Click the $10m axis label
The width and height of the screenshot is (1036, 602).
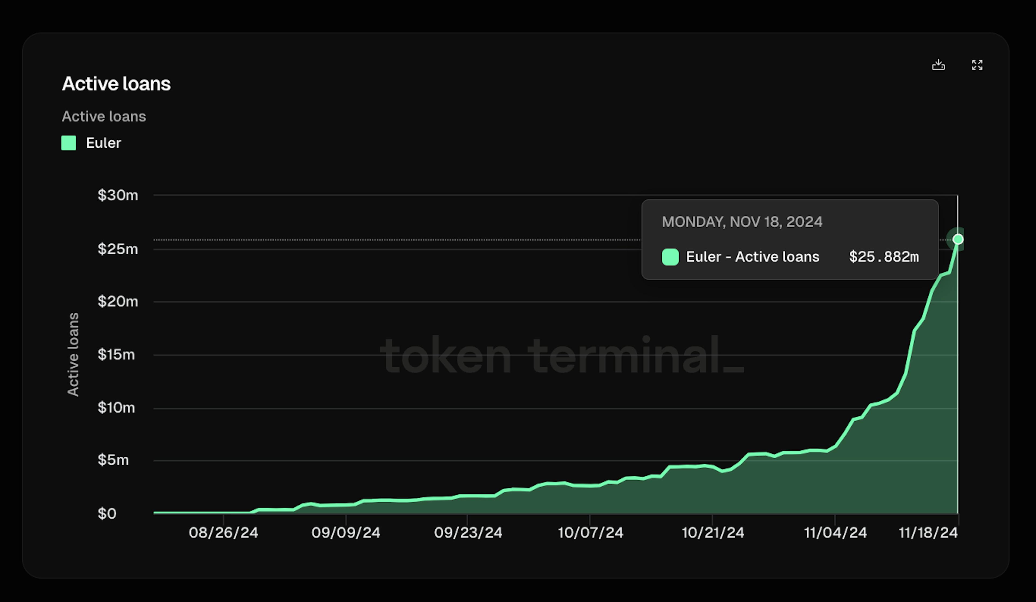pyautogui.click(x=116, y=408)
